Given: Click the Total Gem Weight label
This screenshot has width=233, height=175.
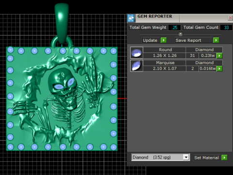Looking at the screenshot, I should [x=148, y=28].
